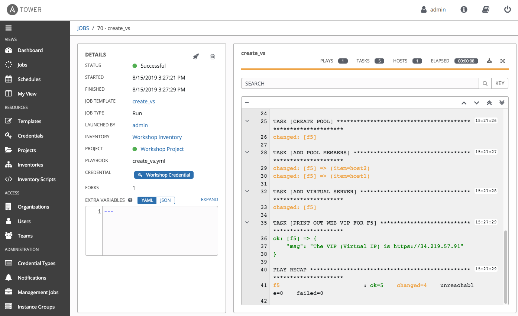Click the Instance Groups server icon

9,307
